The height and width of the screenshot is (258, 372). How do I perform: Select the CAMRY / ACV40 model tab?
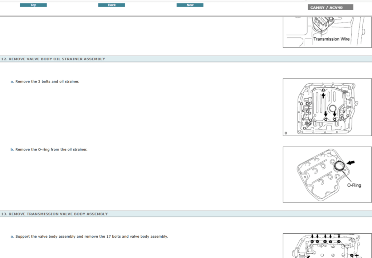click(x=330, y=7)
